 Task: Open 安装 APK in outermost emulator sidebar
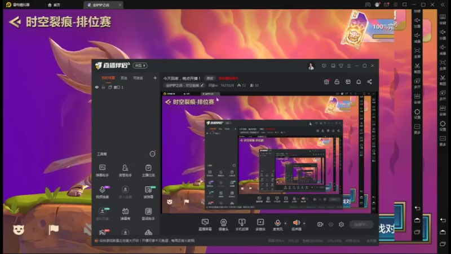[x=443, y=110]
